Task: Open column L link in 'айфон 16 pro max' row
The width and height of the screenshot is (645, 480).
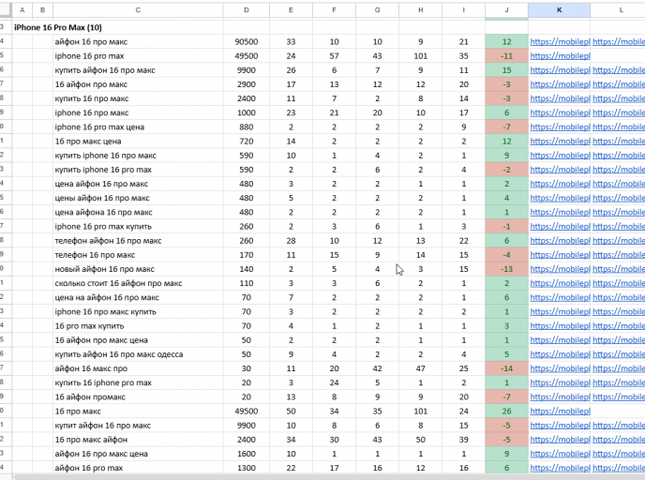Action: tap(618, 468)
